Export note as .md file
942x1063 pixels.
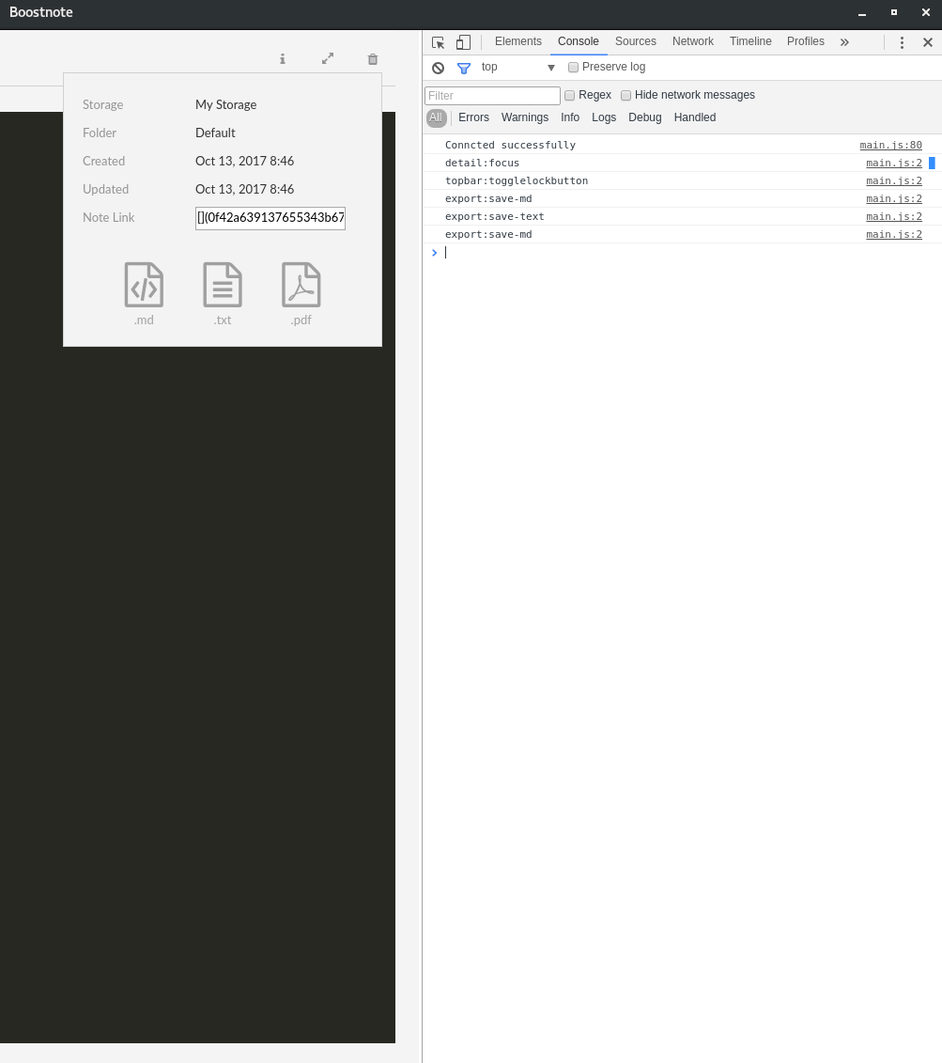click(144, 293)
